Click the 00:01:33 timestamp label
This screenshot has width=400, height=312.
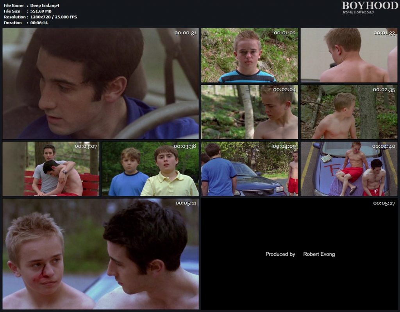point(384,33)
